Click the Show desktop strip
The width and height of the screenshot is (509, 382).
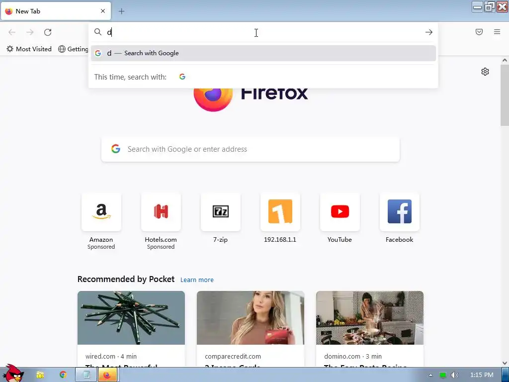tap(506, 375)
